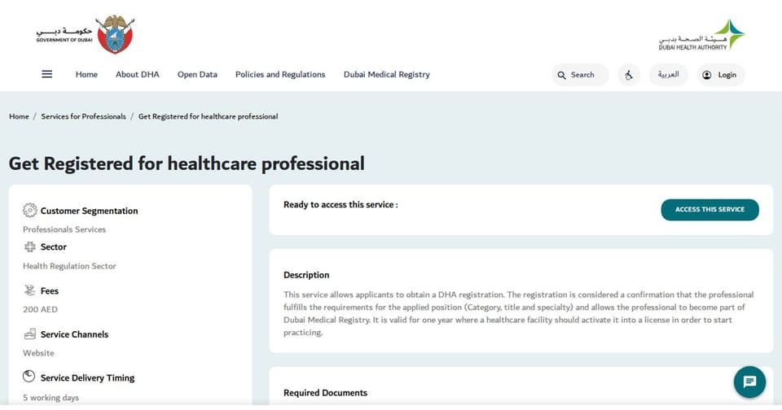Click the Dubai Health Authority logo

[701, 35]
